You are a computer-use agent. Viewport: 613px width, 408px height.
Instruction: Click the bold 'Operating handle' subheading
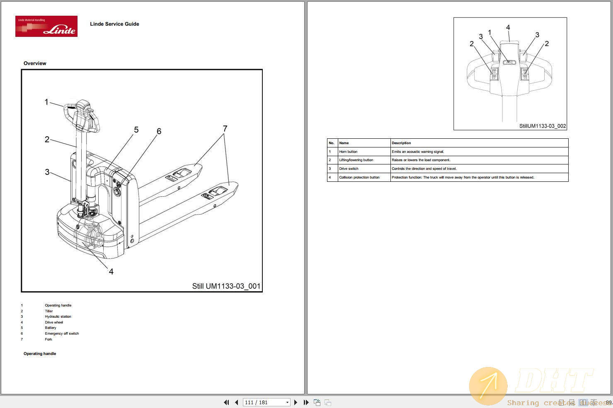40,354
